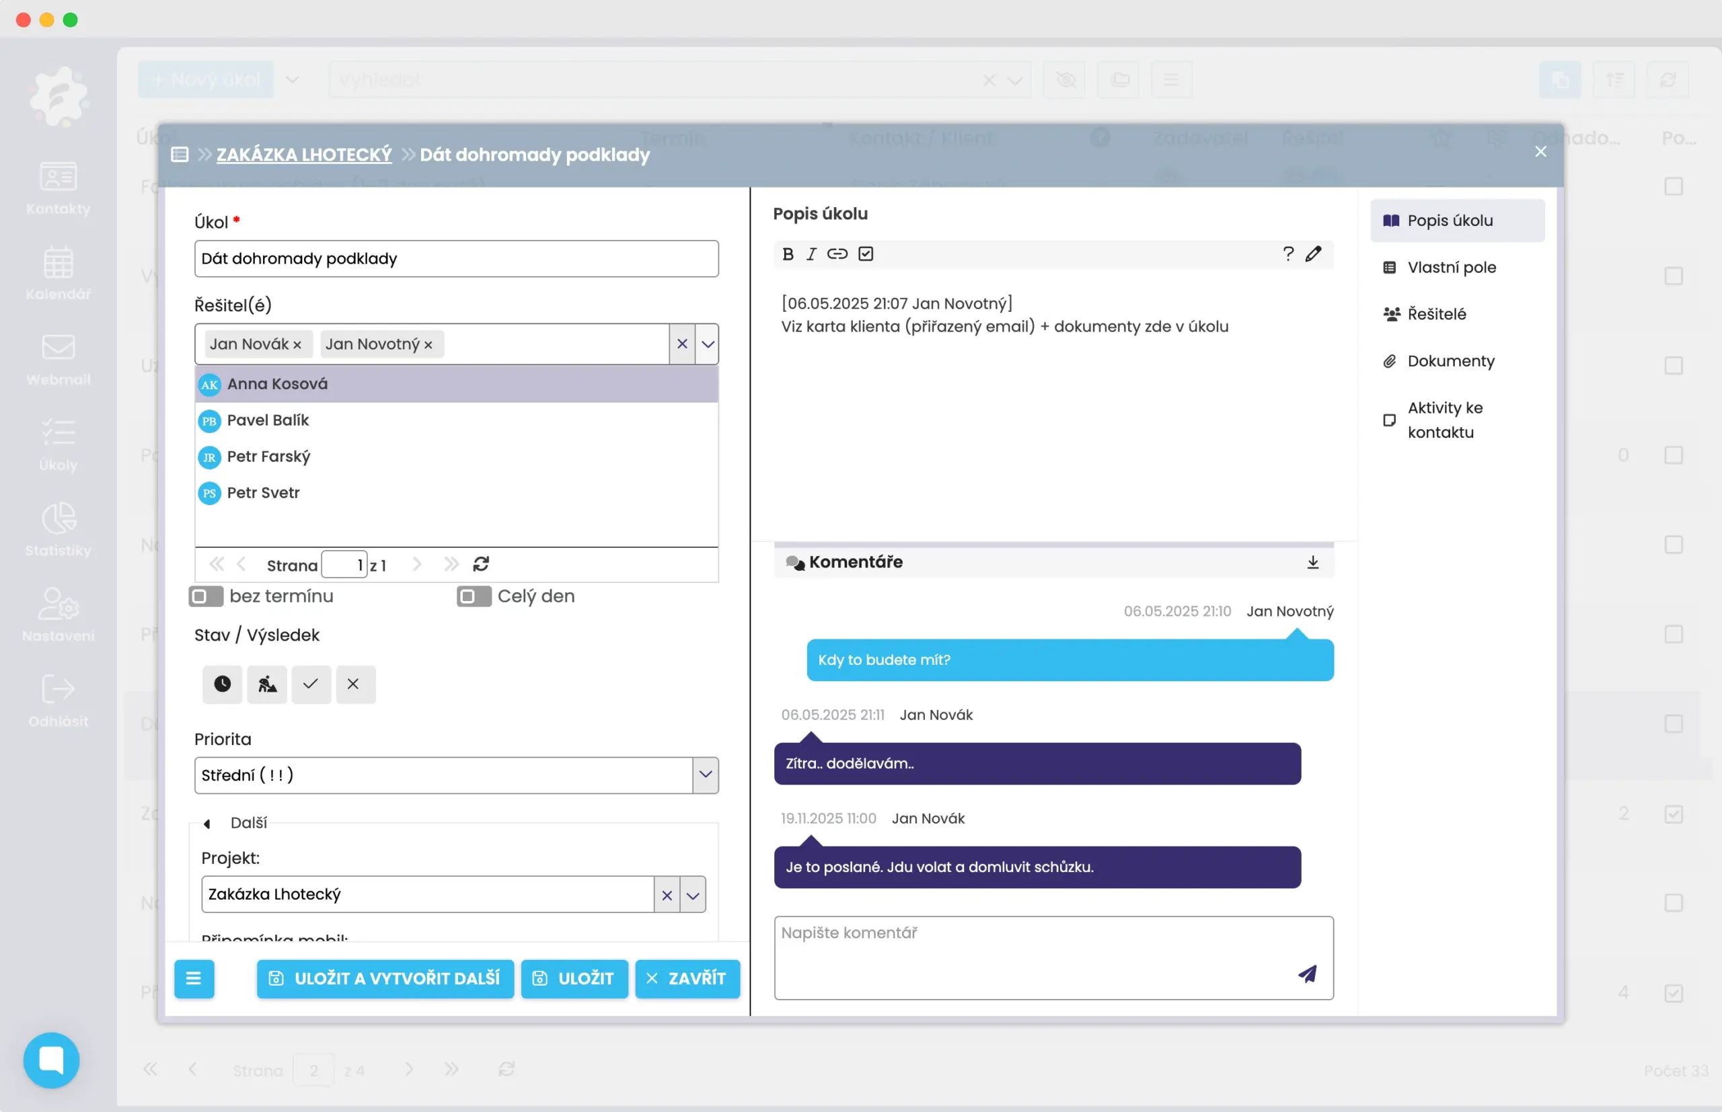Set status to in-progress worker icon
The image size is (1722, 1112).
(267, 684)
